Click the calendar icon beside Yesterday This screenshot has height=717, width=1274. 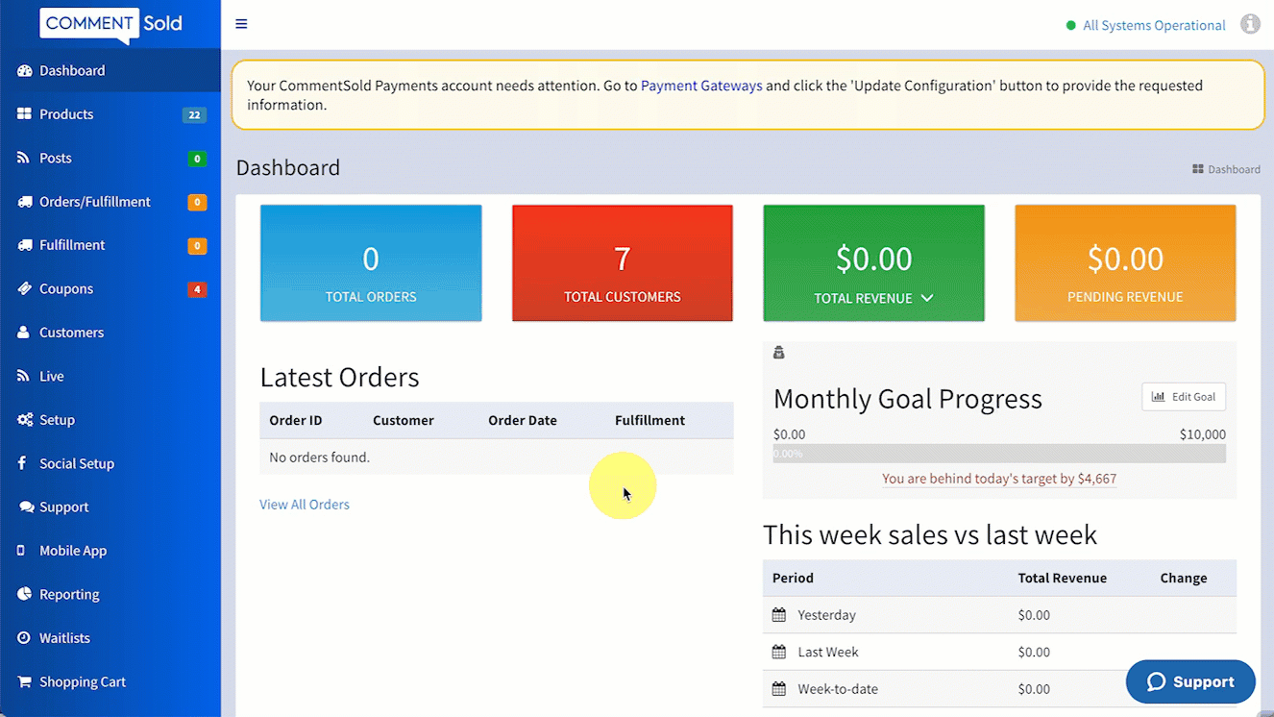point(779,615)
